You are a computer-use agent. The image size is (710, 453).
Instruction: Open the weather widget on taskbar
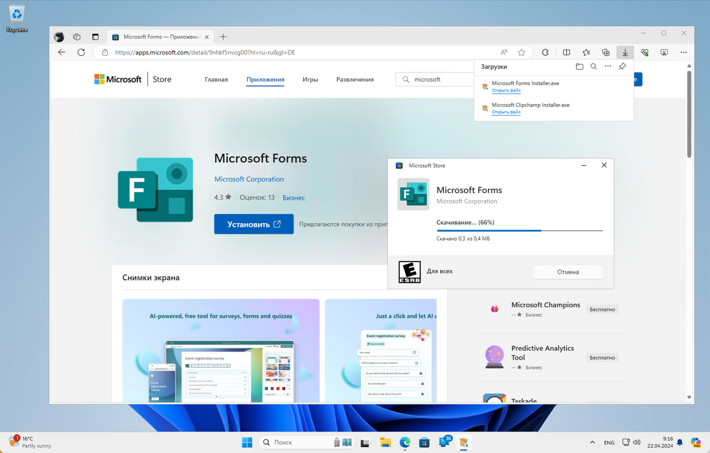click(30, 442)
